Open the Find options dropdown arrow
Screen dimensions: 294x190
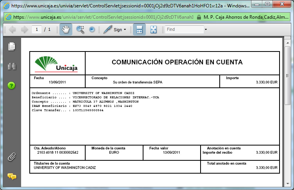[206, 29]
